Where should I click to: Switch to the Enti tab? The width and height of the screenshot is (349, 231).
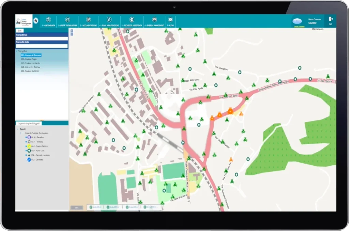tap(20, 31)
